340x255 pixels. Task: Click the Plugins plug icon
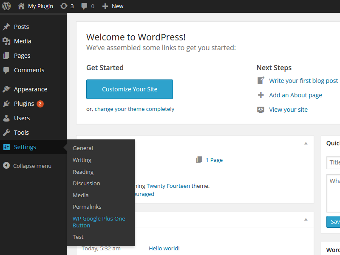click(x=6, y=104)
